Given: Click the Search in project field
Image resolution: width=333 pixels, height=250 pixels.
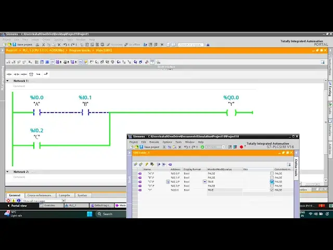Looking at the screenshot, I should click(x=191, y=45).
